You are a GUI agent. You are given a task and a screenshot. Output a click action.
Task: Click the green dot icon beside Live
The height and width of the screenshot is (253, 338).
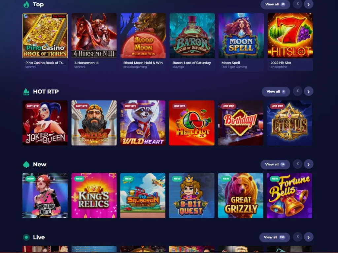point(26,237)
